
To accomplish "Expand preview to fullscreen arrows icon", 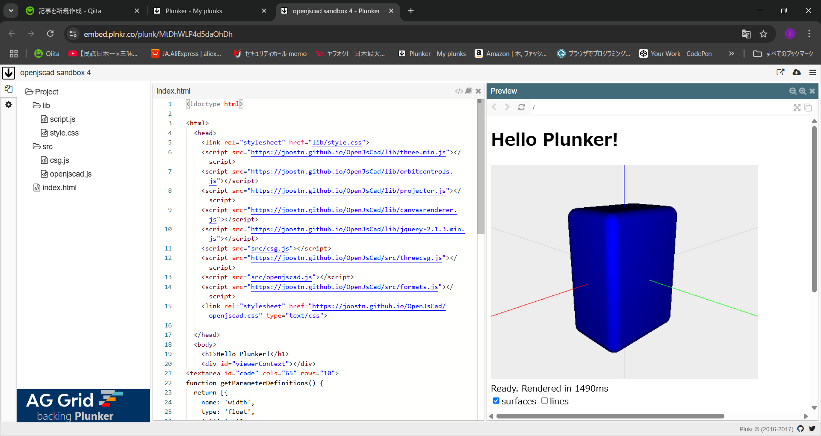I will point(797,108).
